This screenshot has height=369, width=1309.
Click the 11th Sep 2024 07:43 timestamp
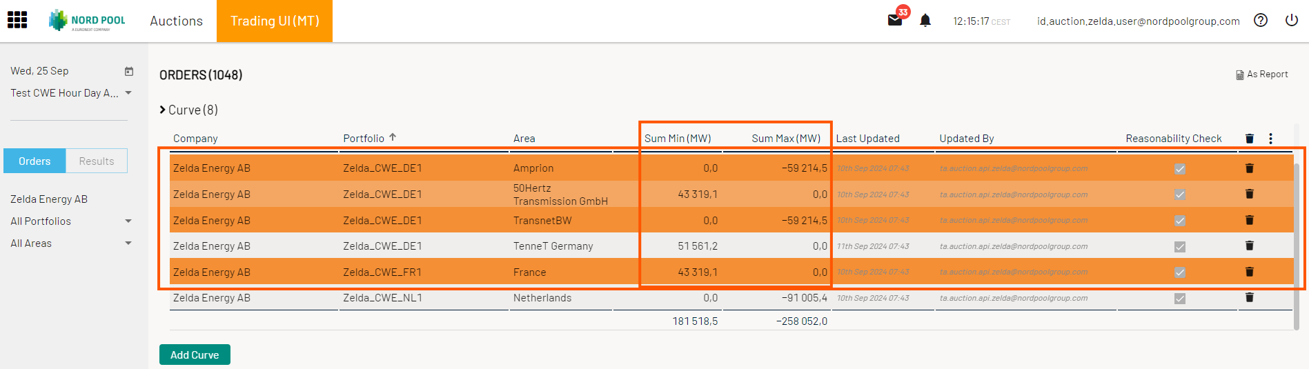tap(873, 246)
